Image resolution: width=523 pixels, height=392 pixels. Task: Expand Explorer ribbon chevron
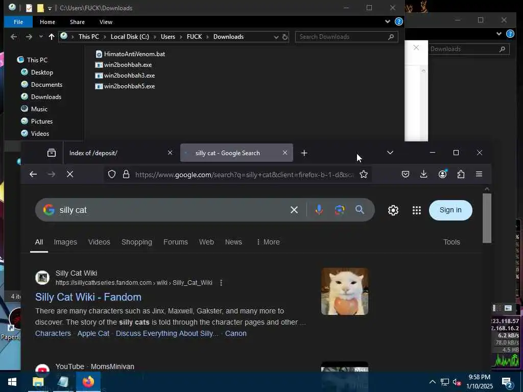click(387, 21)
